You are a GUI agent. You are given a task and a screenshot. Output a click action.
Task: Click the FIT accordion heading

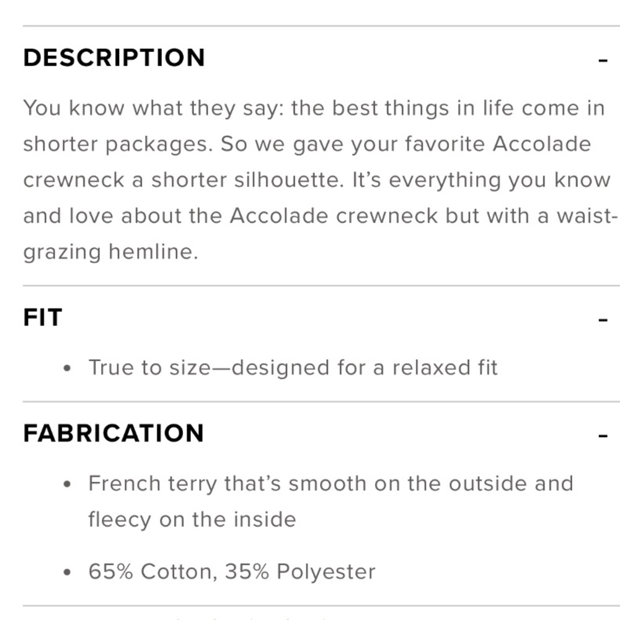(43, 317)
